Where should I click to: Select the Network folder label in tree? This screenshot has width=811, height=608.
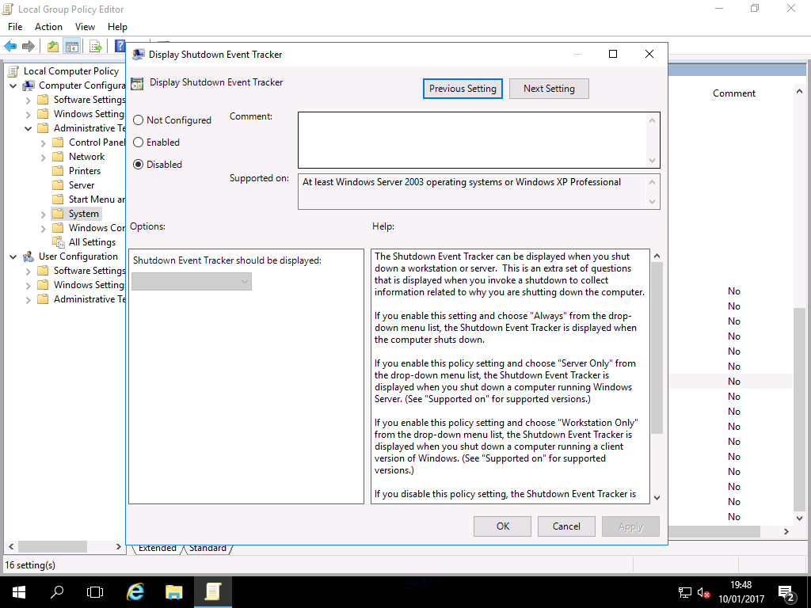tap(87, 157)
